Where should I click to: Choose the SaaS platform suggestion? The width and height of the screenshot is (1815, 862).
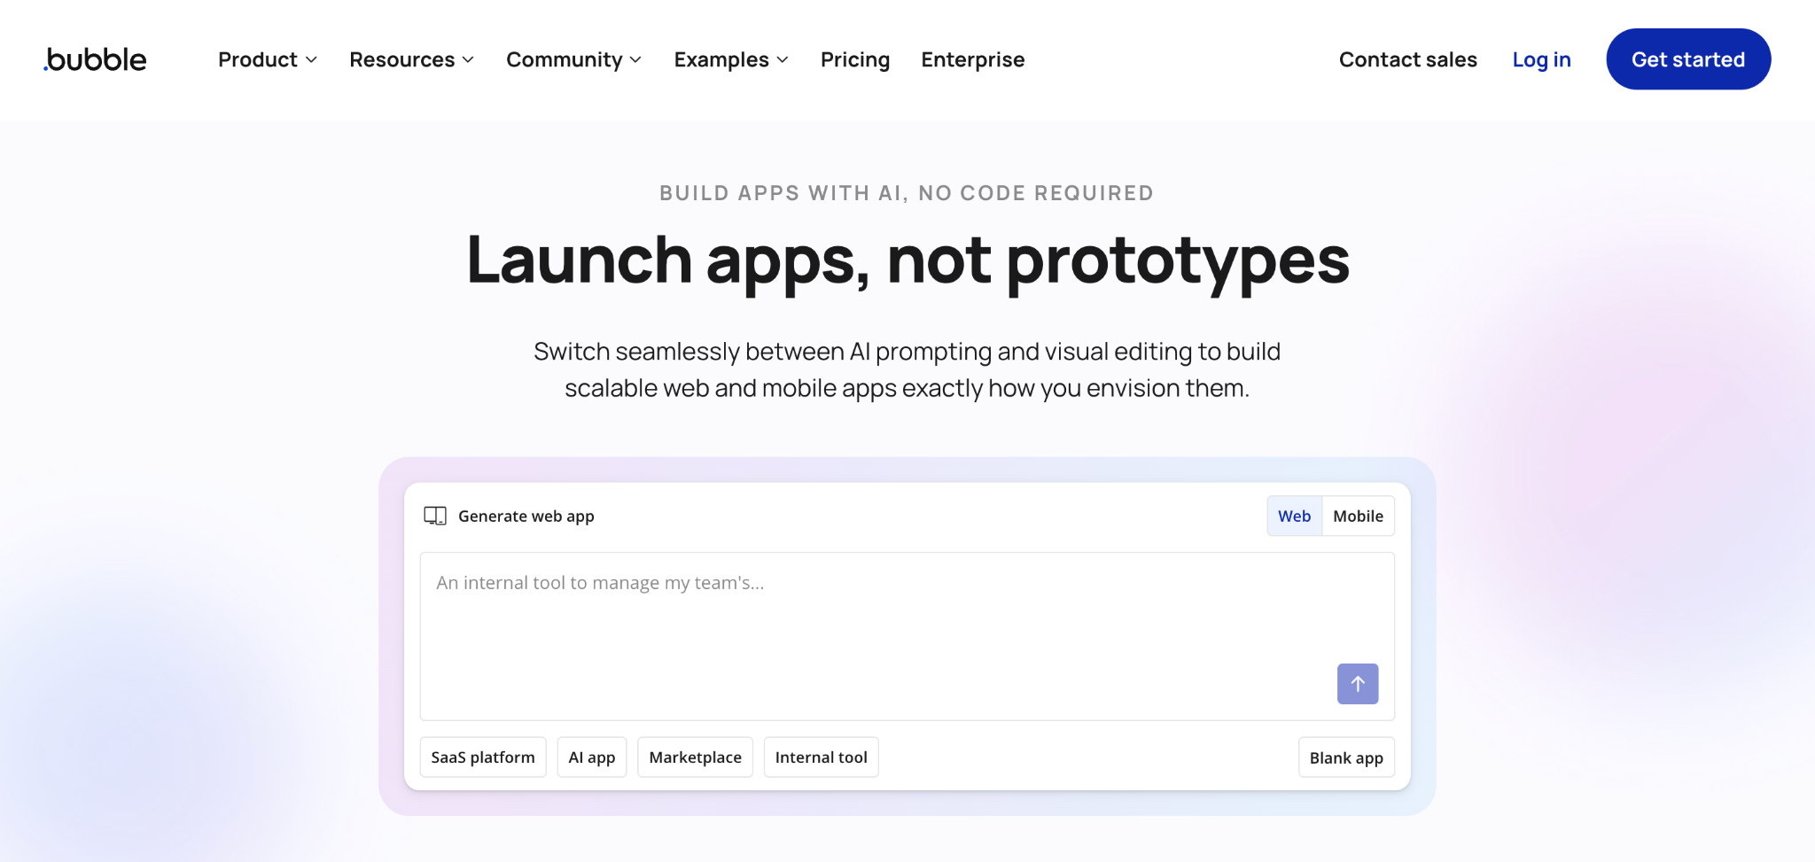pyautogui.click(x=483, y=757)
